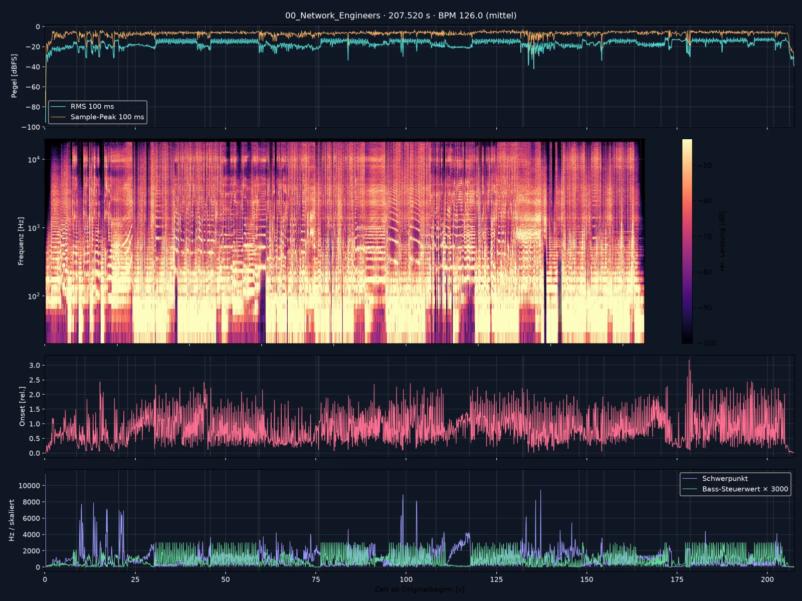Click the spectrogram colorbar gradient

click(x=687, y=241)
